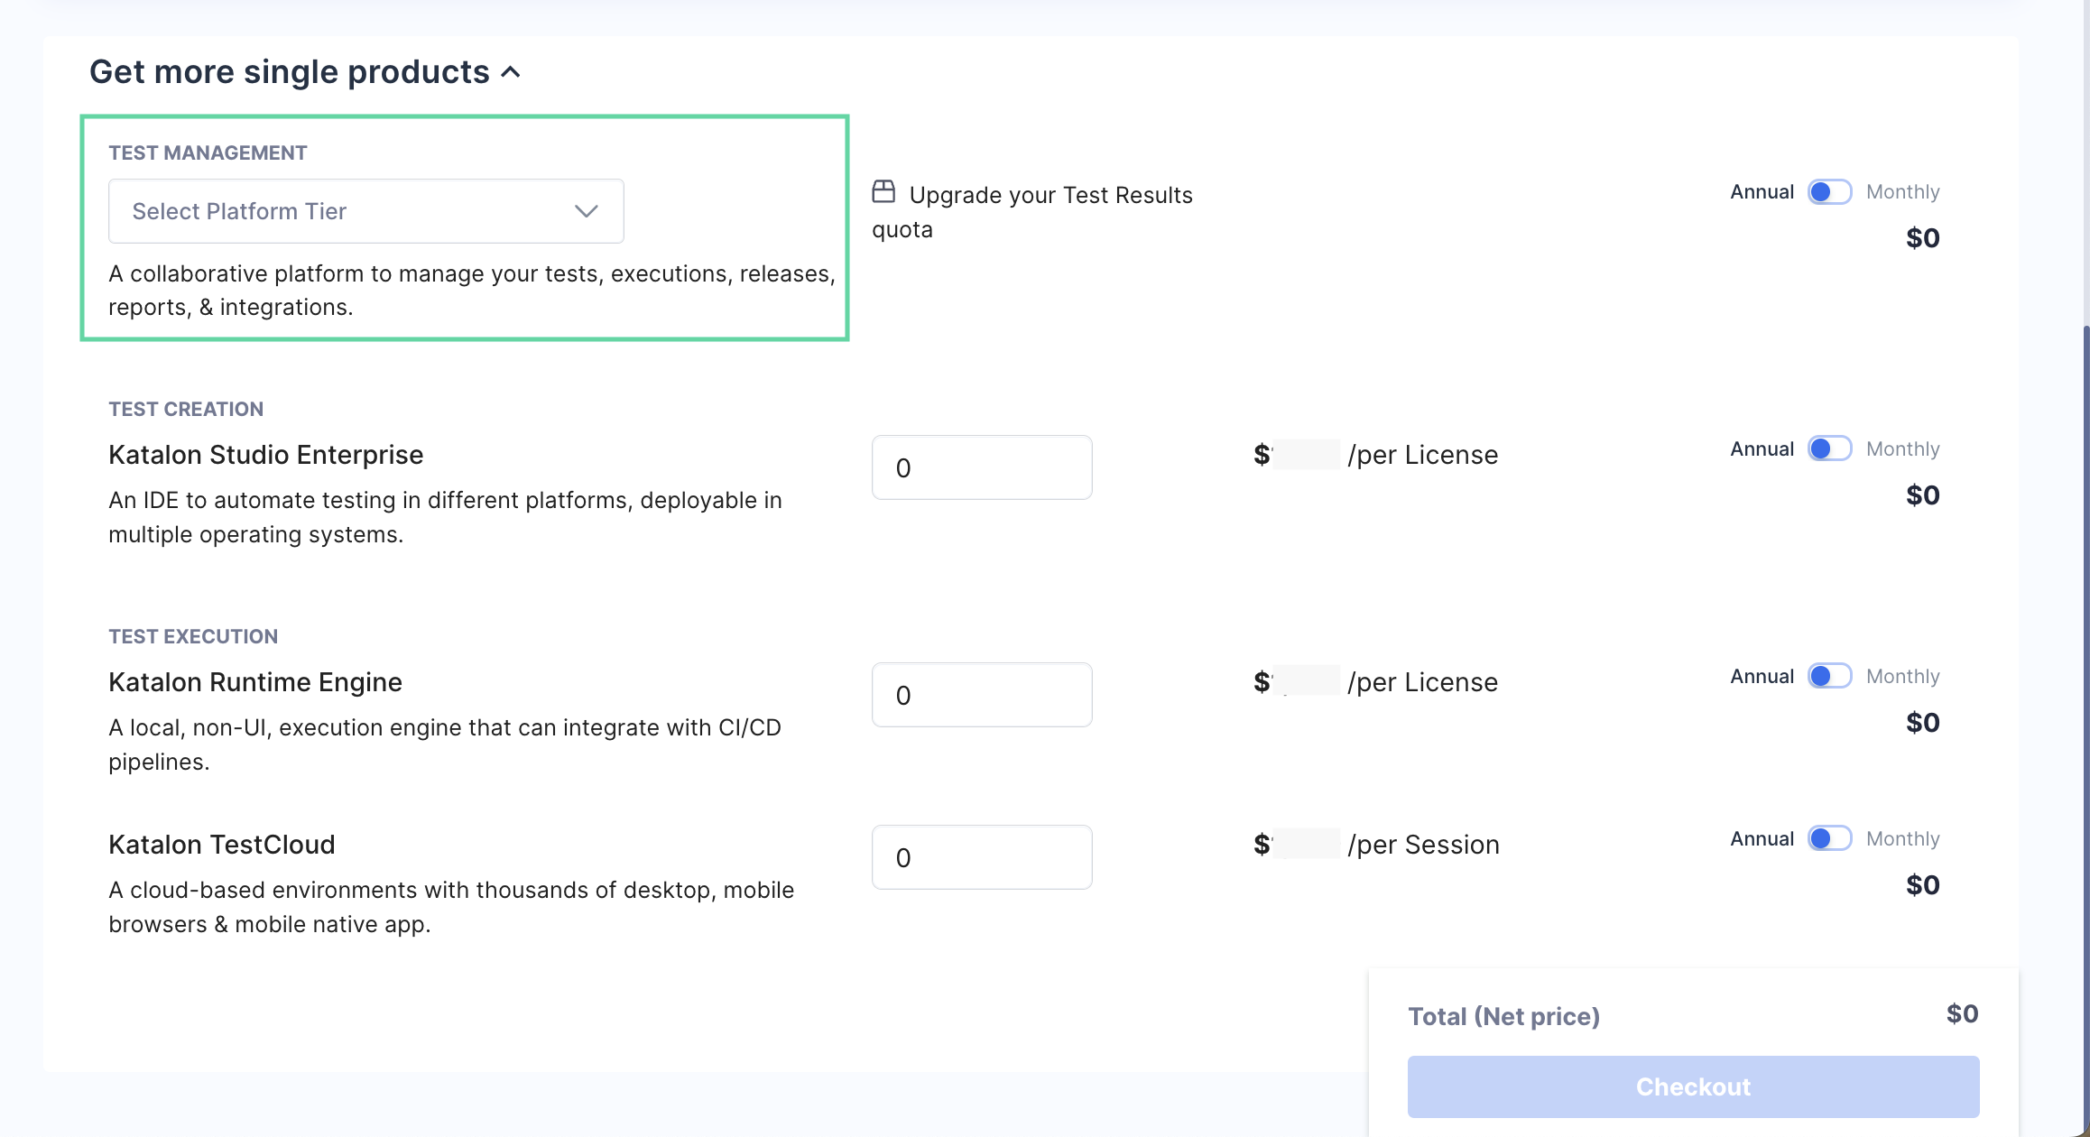Toggle Annual billing for Katalon TestCloud
Image resolution: width=2090 pixels, height=1137 pixels.
tap(1829, 837)
